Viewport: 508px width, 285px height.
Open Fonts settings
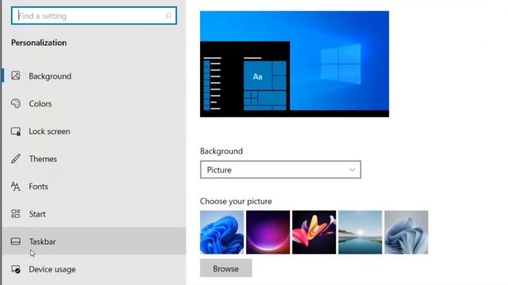(x=94, y=186)
